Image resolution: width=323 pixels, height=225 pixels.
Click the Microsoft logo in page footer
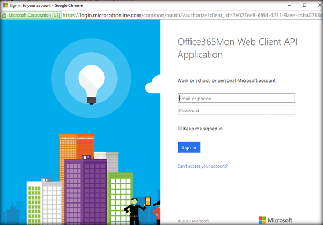pyautogui.click(x=275, y=220)
